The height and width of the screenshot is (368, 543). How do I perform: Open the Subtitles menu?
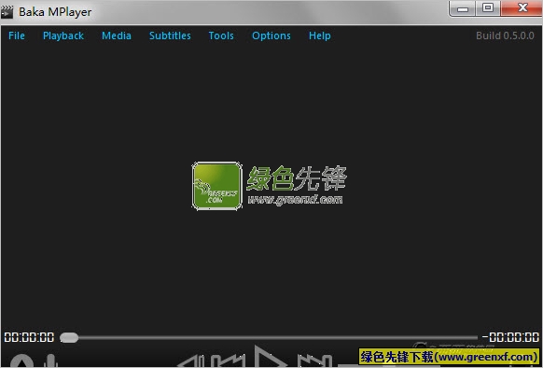170,35
